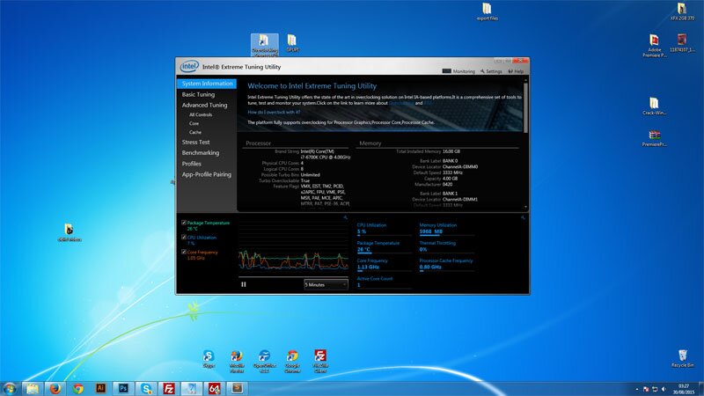Select the FileZilla Client desktop shortcut

pos(320,362)
